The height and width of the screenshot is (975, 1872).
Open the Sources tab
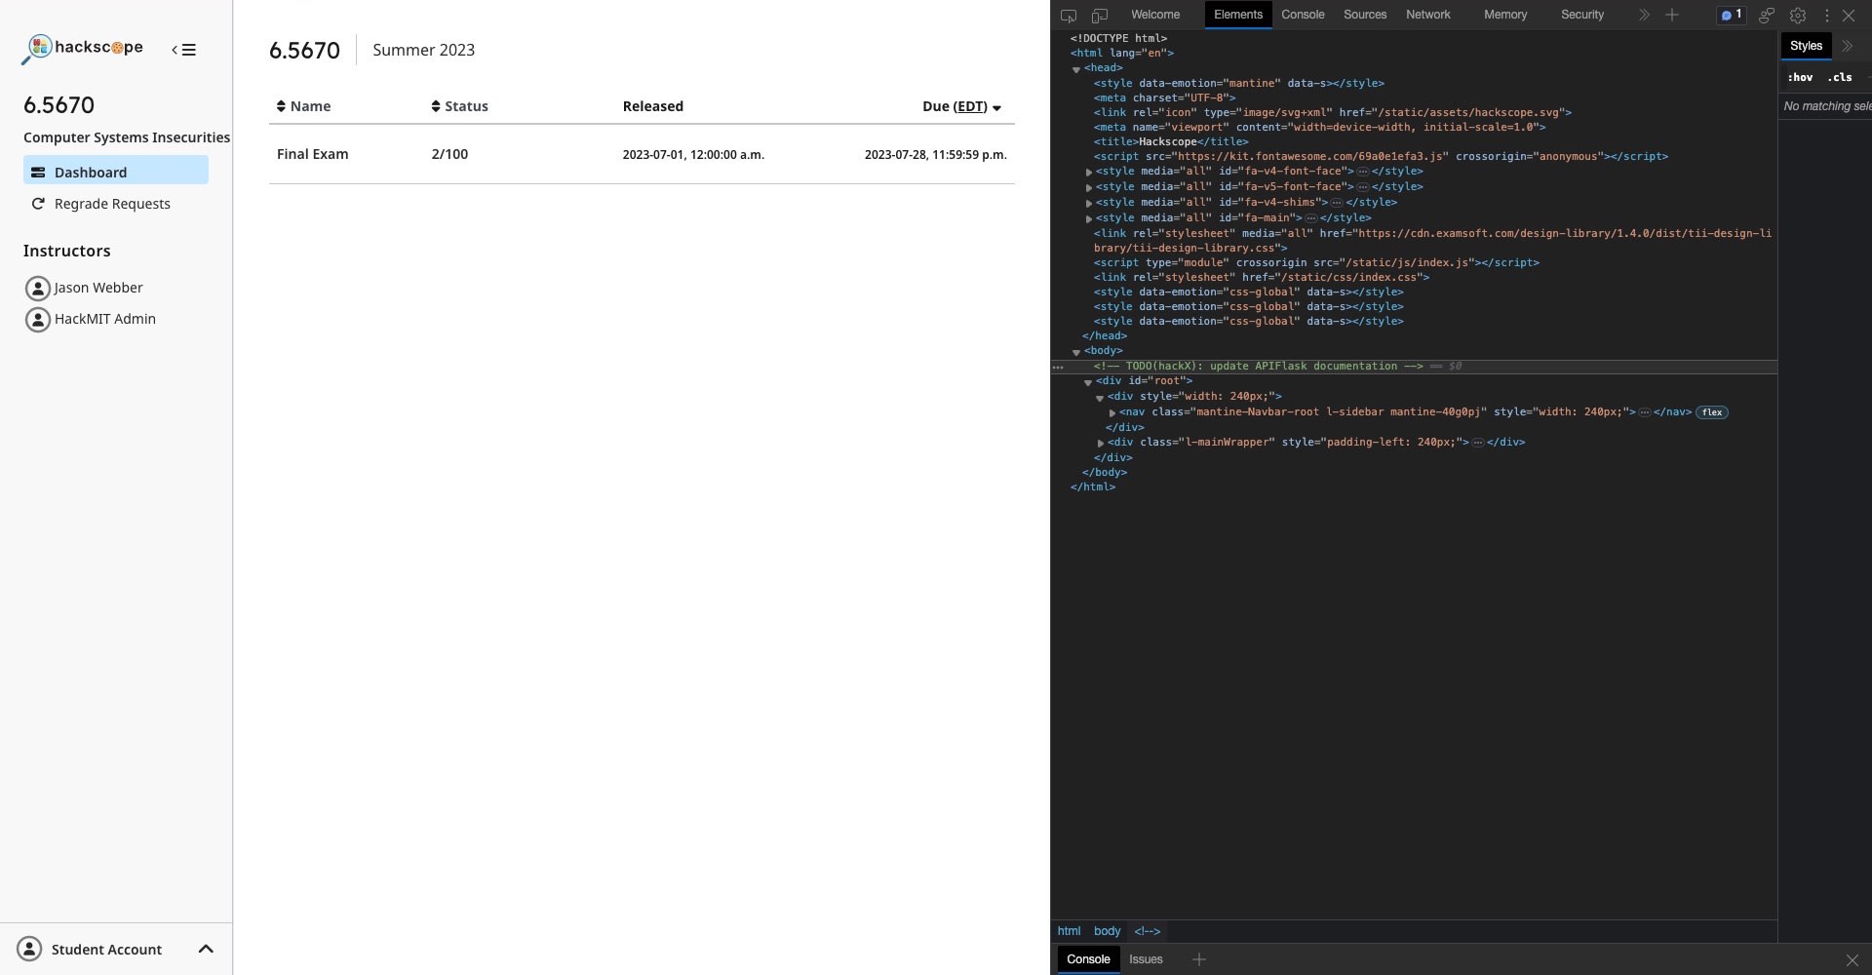pyautogui.click(x=1365, y=15)
